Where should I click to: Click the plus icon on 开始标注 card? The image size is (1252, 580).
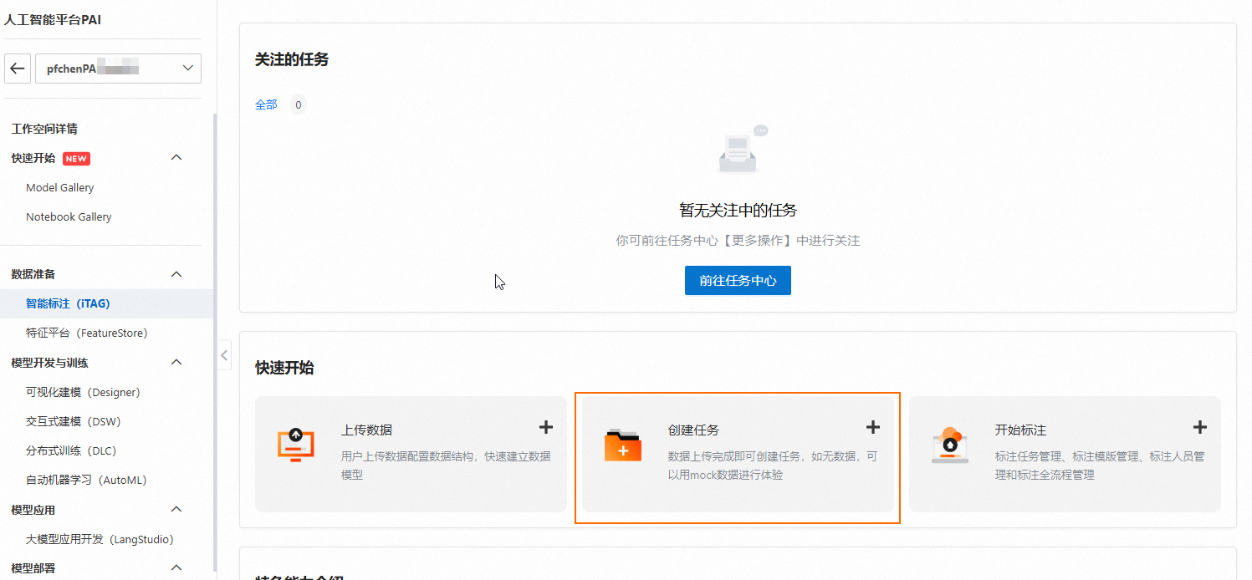(x=1200, y=427)
